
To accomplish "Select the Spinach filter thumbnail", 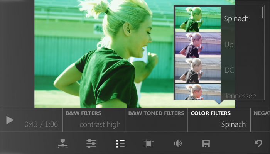I will point(198,19).
